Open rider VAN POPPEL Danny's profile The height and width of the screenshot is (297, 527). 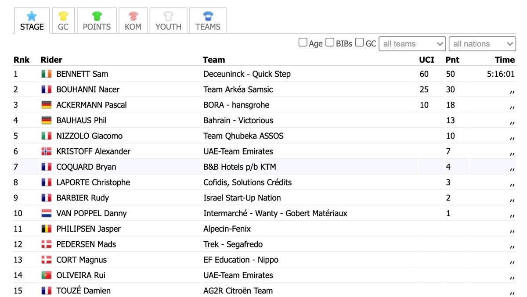91,214
